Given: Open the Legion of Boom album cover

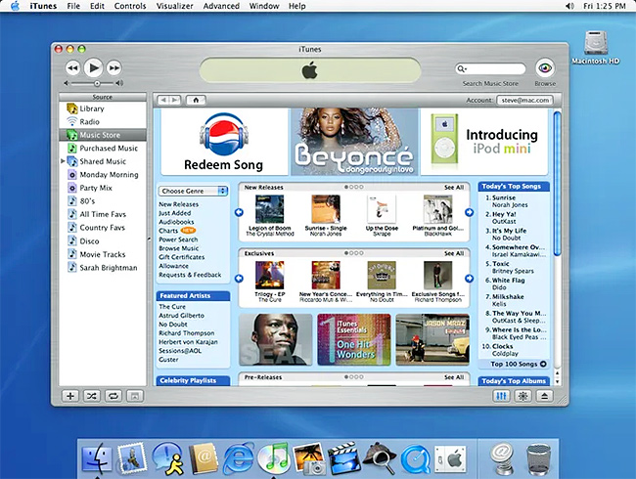Looking at the screenshot, I should 270,209.
